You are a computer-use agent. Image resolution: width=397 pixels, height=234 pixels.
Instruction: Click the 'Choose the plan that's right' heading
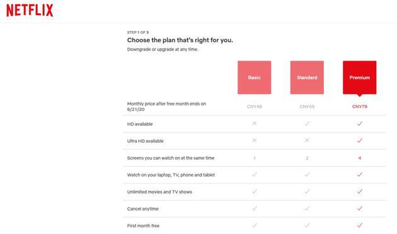180,40
